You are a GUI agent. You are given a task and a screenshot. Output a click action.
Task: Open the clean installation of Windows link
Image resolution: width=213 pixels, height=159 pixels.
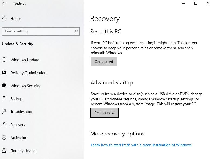(141, 145)
